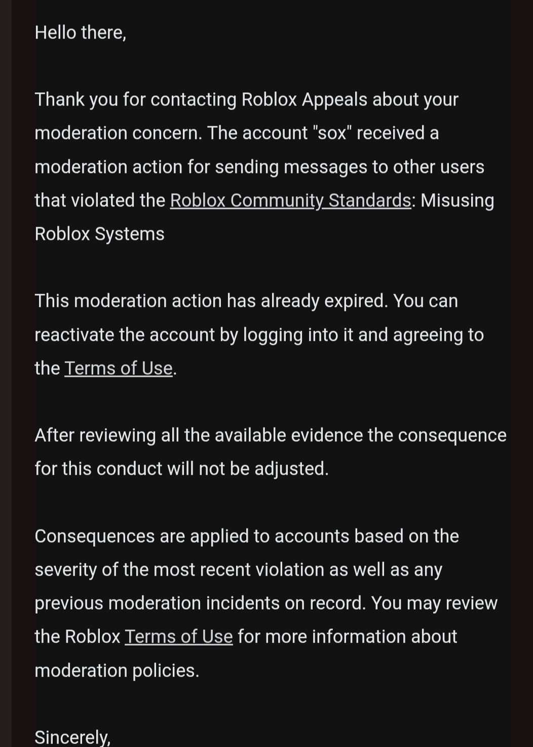Viewport: 533px width, 747px height.
Task: Click 'previous moderation incidents on record' text
Action: [200, 603]
